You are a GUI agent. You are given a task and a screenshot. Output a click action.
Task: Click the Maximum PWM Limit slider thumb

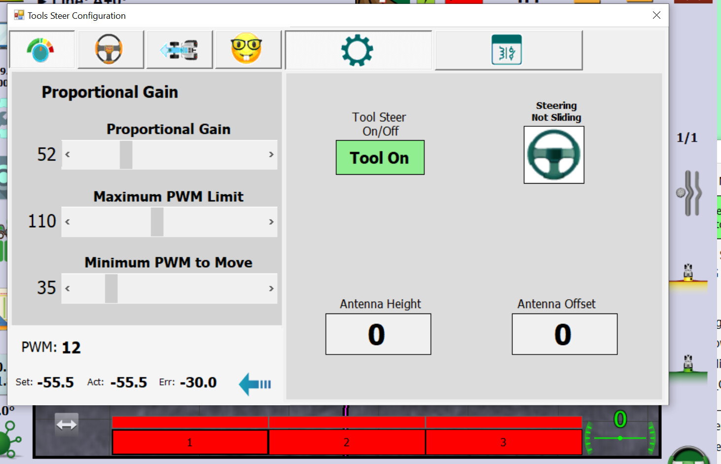tap(157, 222)
